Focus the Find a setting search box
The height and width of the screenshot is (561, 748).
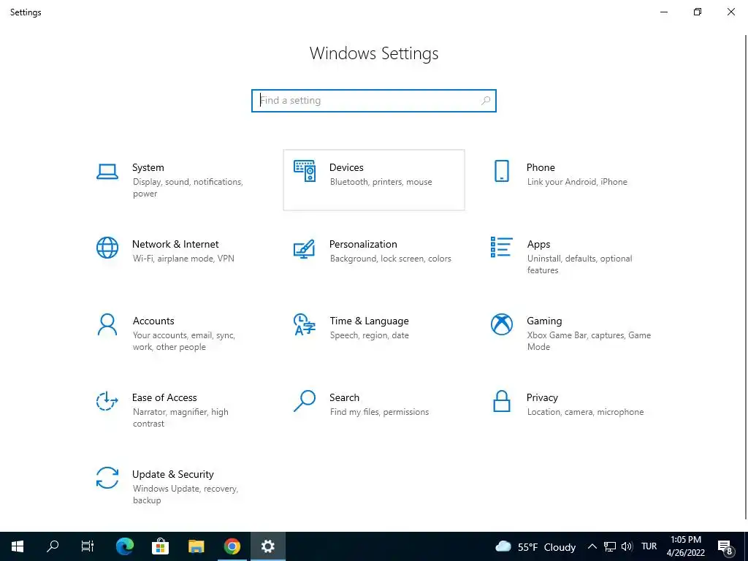(373, 101)
